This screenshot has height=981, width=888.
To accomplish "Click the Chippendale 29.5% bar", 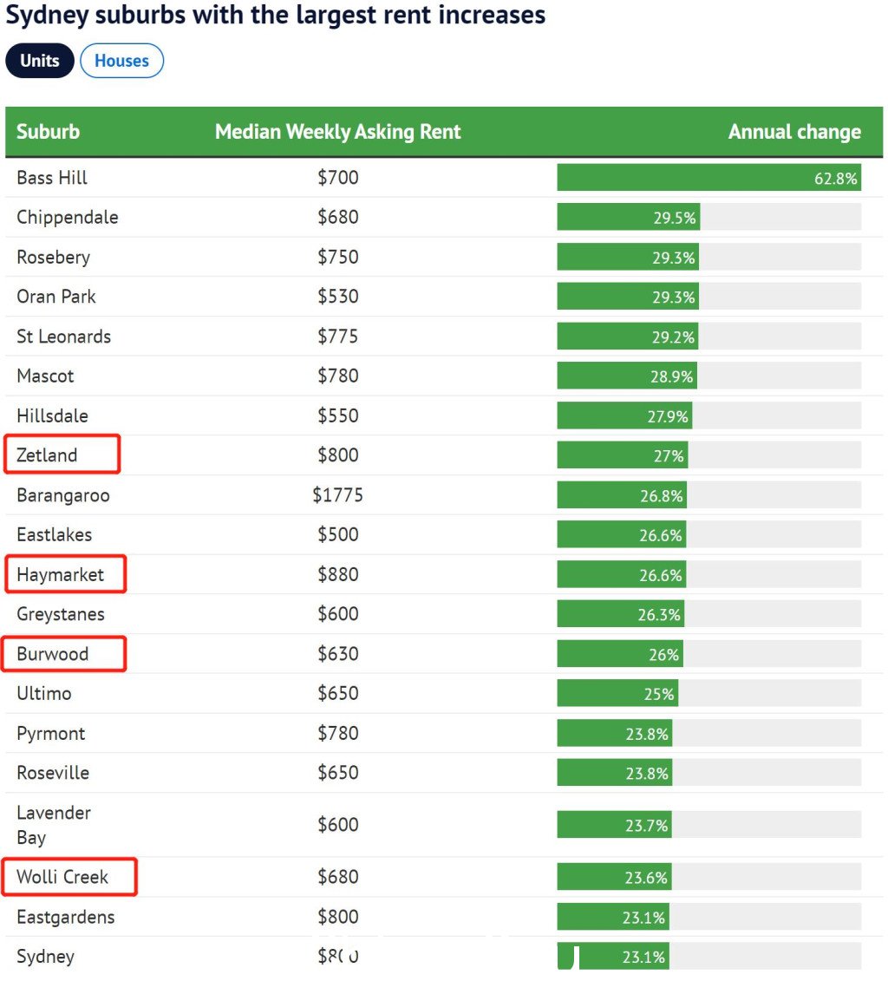I will coord(628,218).
